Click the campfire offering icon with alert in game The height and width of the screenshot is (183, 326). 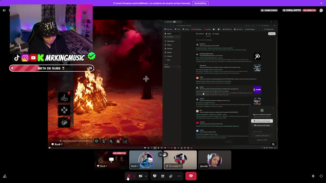(x=64, y=98)
